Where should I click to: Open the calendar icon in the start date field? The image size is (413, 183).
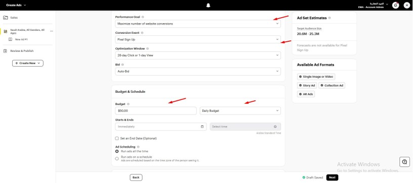click(202, 127)
